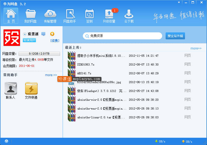Click the 搜全站外链 search button
This screenshot has width=207, height=145.
pos(175,36)
